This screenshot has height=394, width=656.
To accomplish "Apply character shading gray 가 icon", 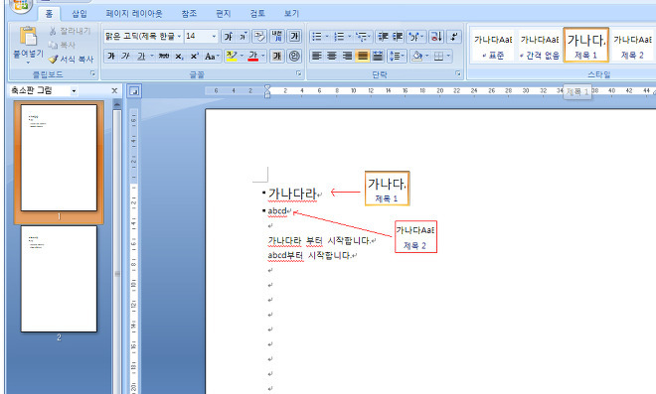I will 276,56.
